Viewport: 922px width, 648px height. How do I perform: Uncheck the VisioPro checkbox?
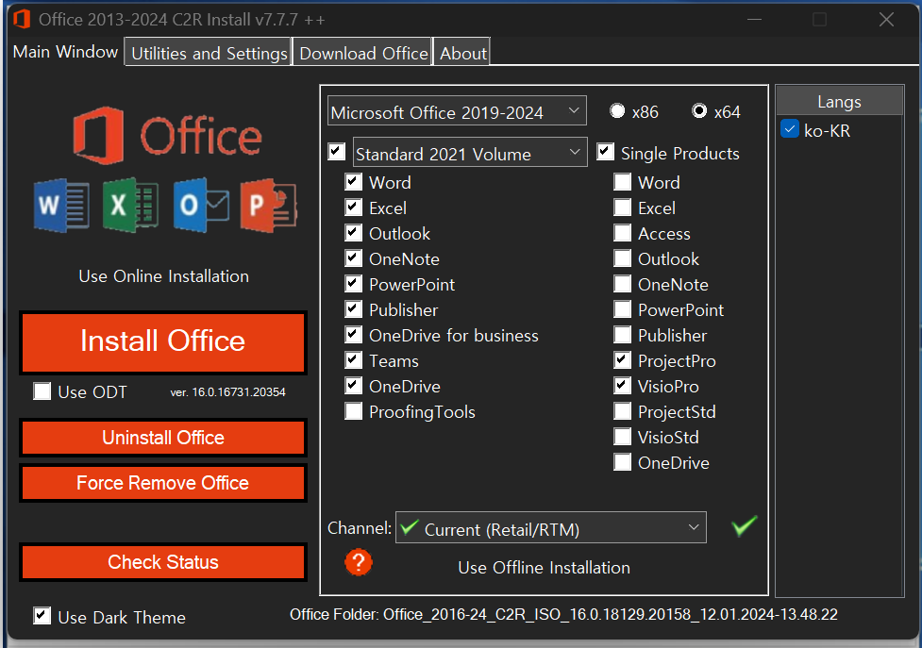click(x=623, y=386)
